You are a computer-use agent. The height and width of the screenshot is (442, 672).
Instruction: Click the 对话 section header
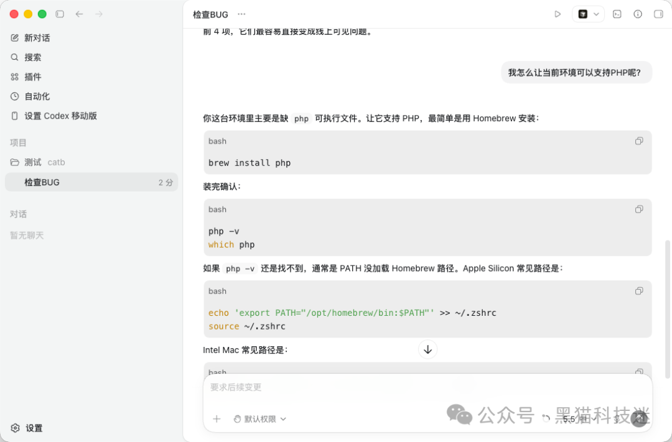pos(18,214)
